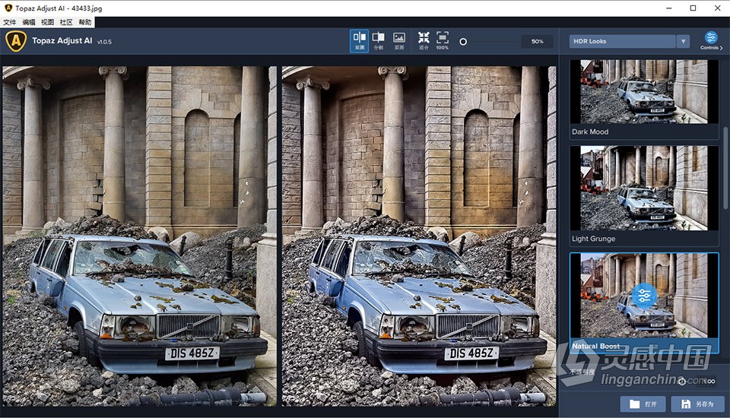
Task: Open adjustments icon on Natural Boost preset
Action: [x=644, y=295]
